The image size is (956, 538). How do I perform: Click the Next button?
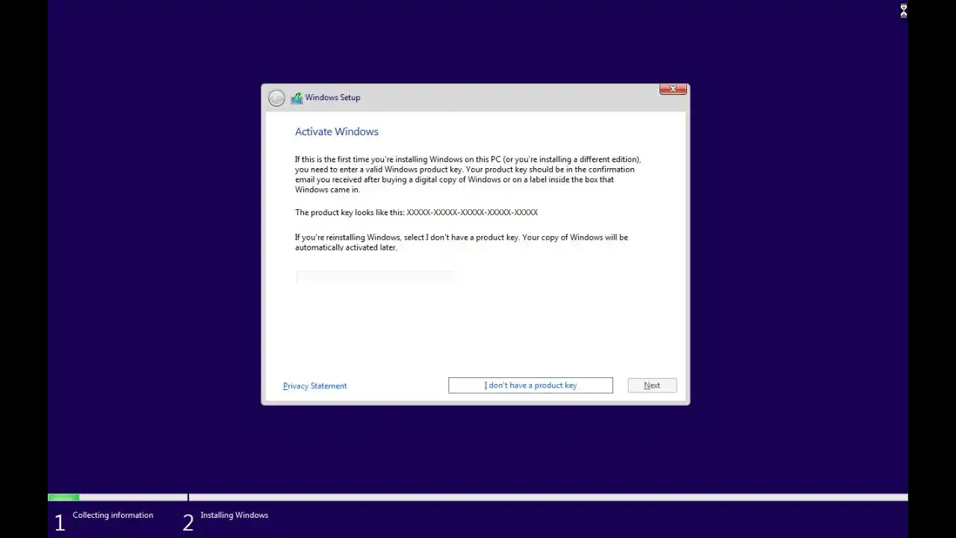click(652, 386)
